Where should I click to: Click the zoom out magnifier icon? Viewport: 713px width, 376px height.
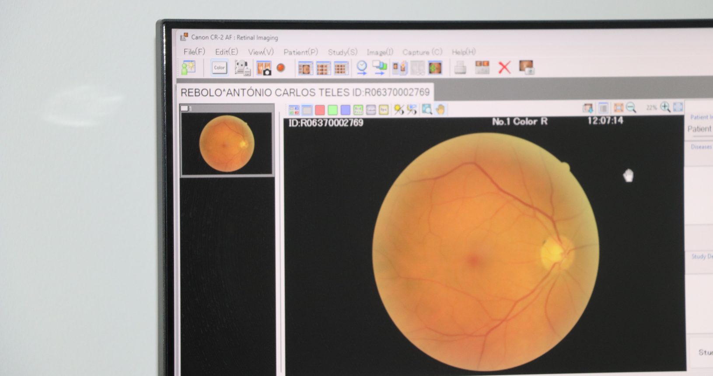click(631, 108)
